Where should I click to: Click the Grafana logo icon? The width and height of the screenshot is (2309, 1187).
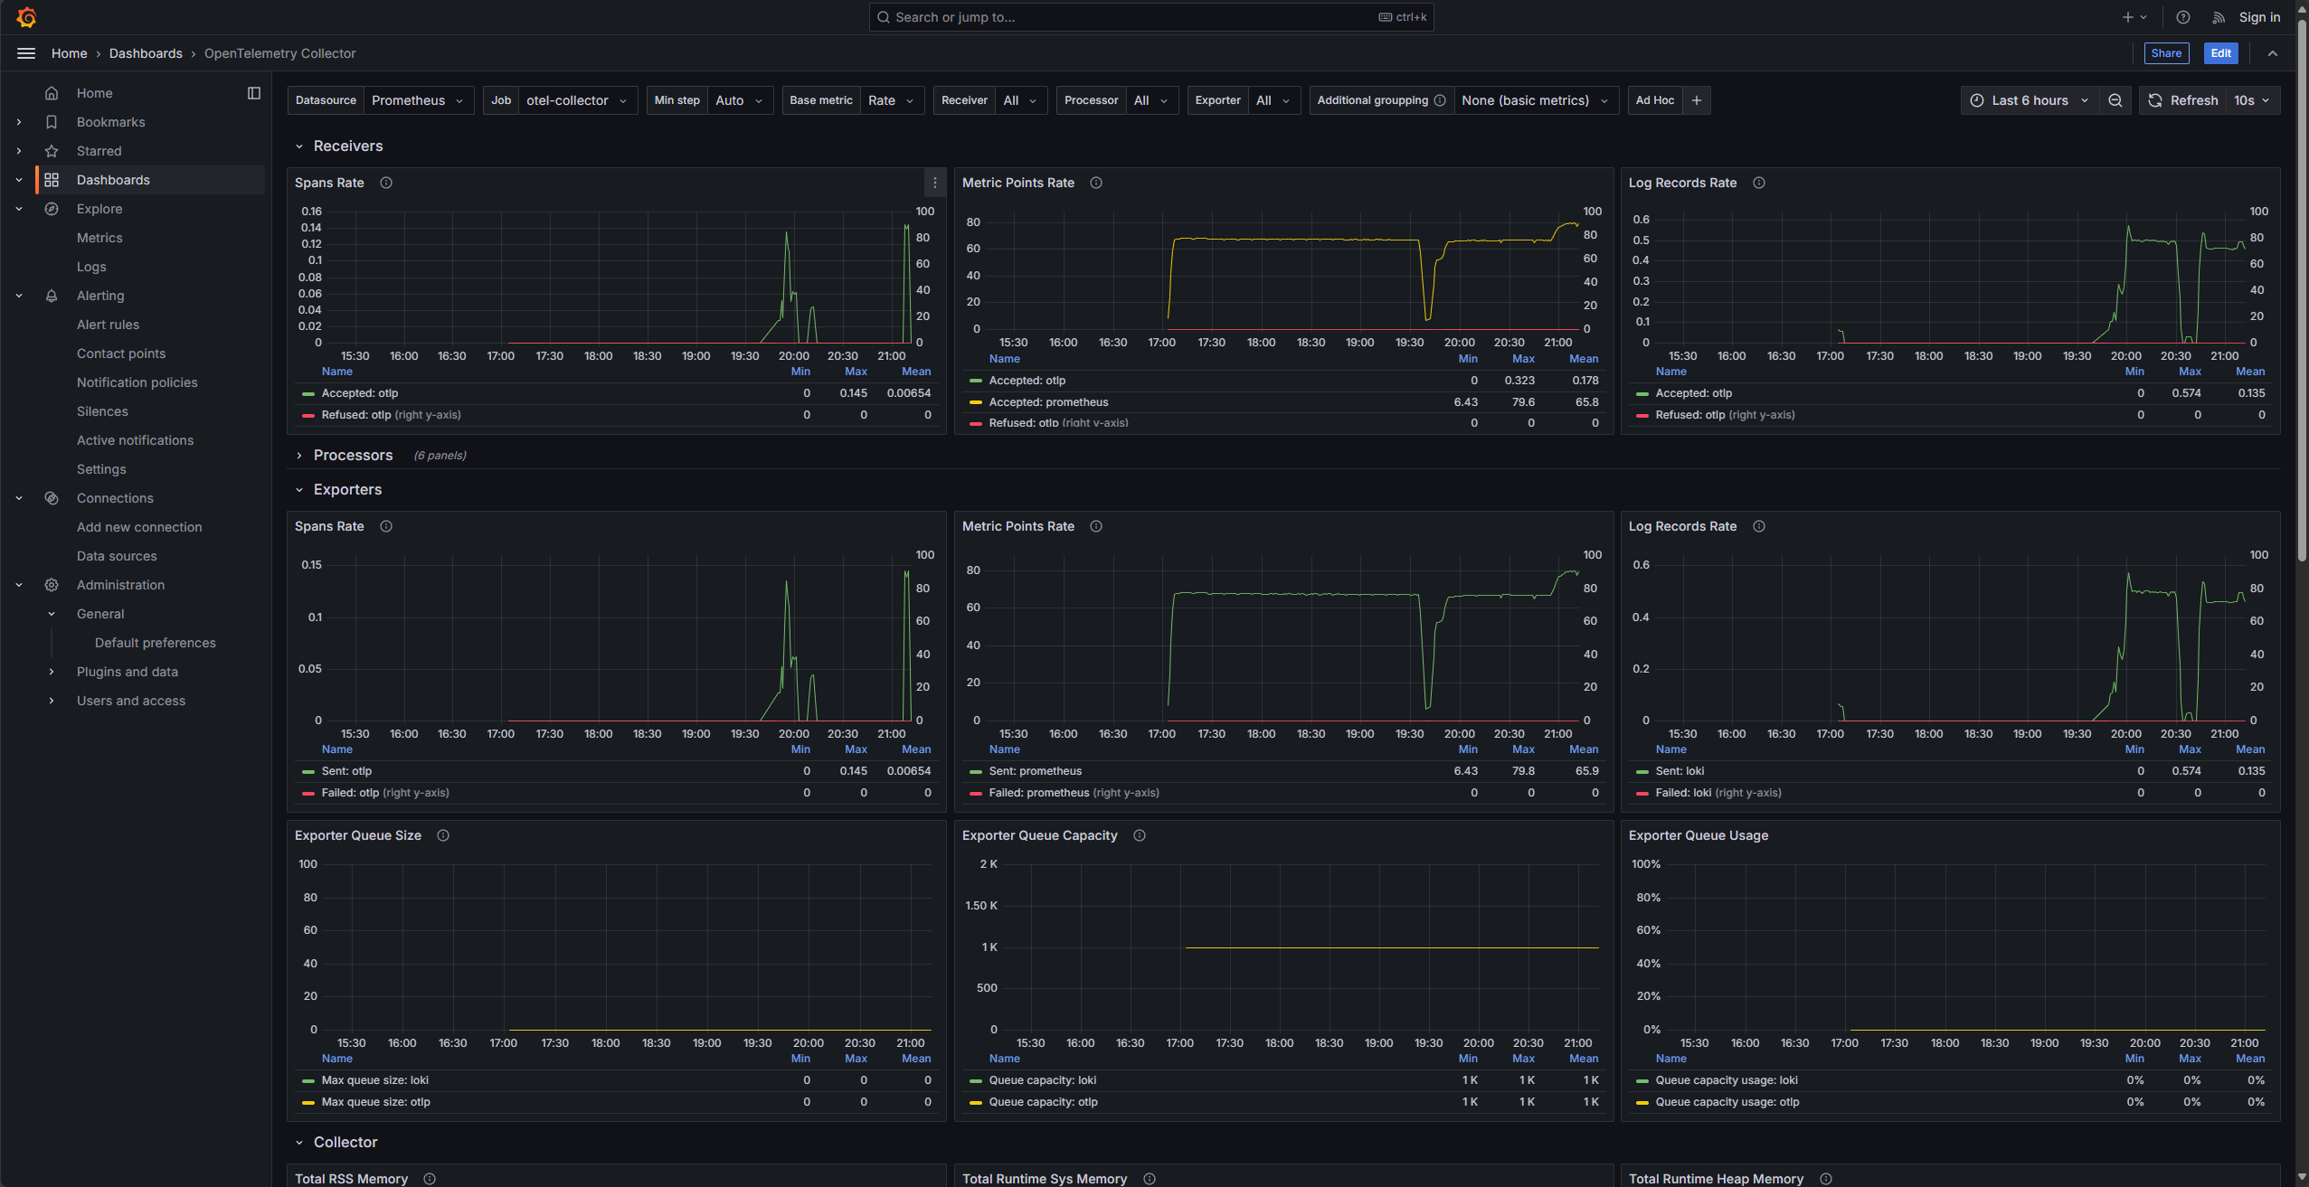[26, 17]
